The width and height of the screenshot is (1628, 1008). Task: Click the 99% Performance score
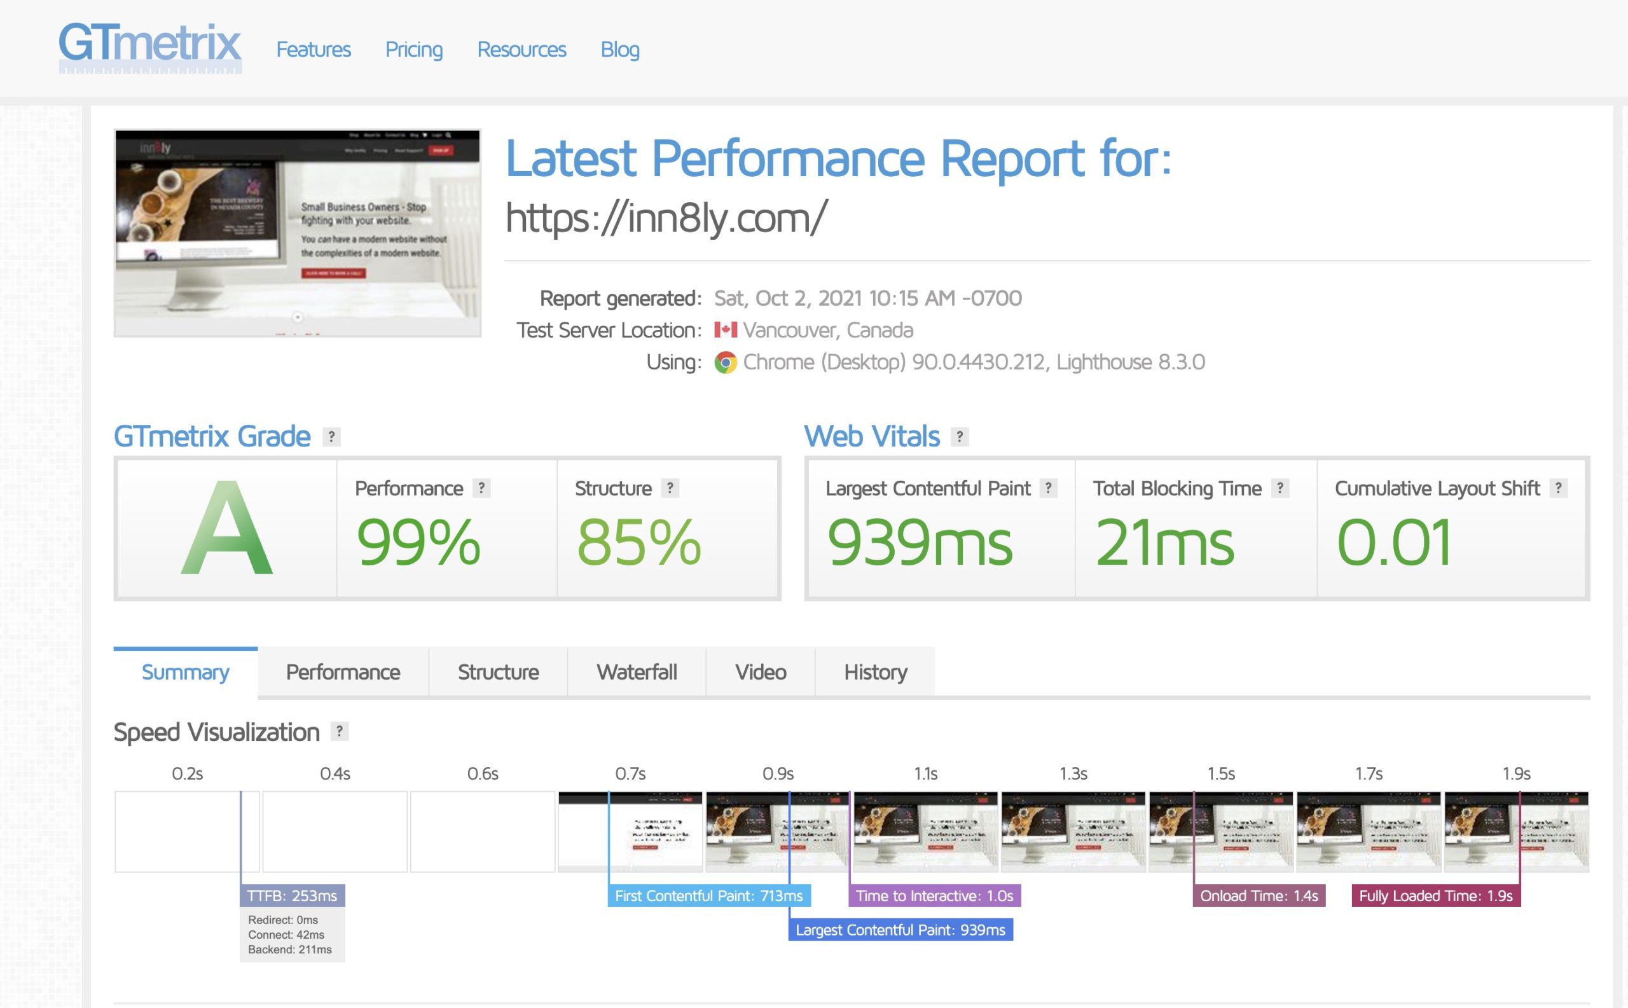(x=418, y=542)
